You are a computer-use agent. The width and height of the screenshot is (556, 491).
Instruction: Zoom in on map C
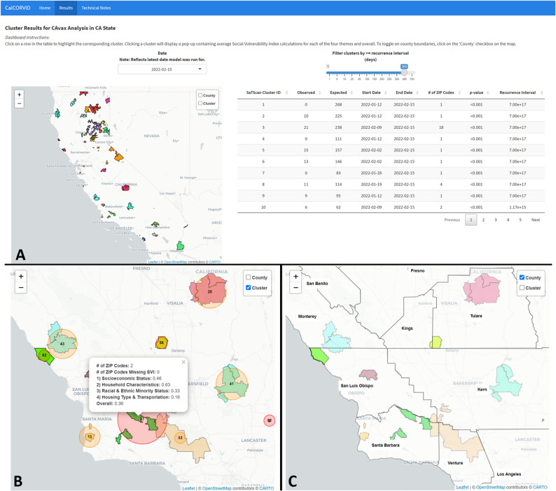(x=296, y=277)
